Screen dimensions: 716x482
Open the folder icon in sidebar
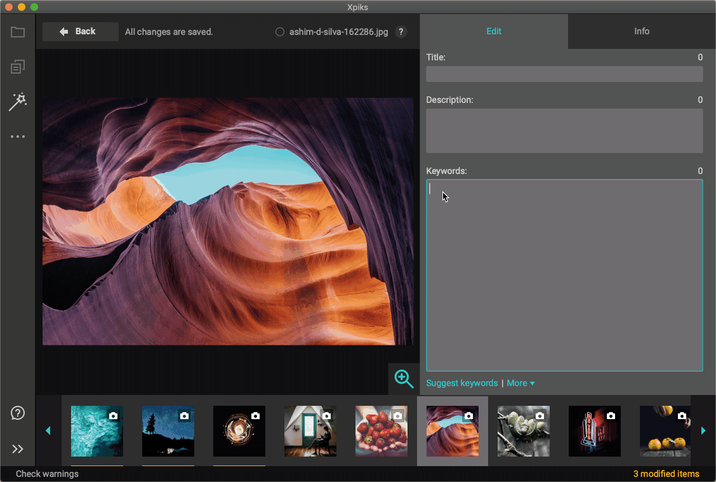[18, 32]
